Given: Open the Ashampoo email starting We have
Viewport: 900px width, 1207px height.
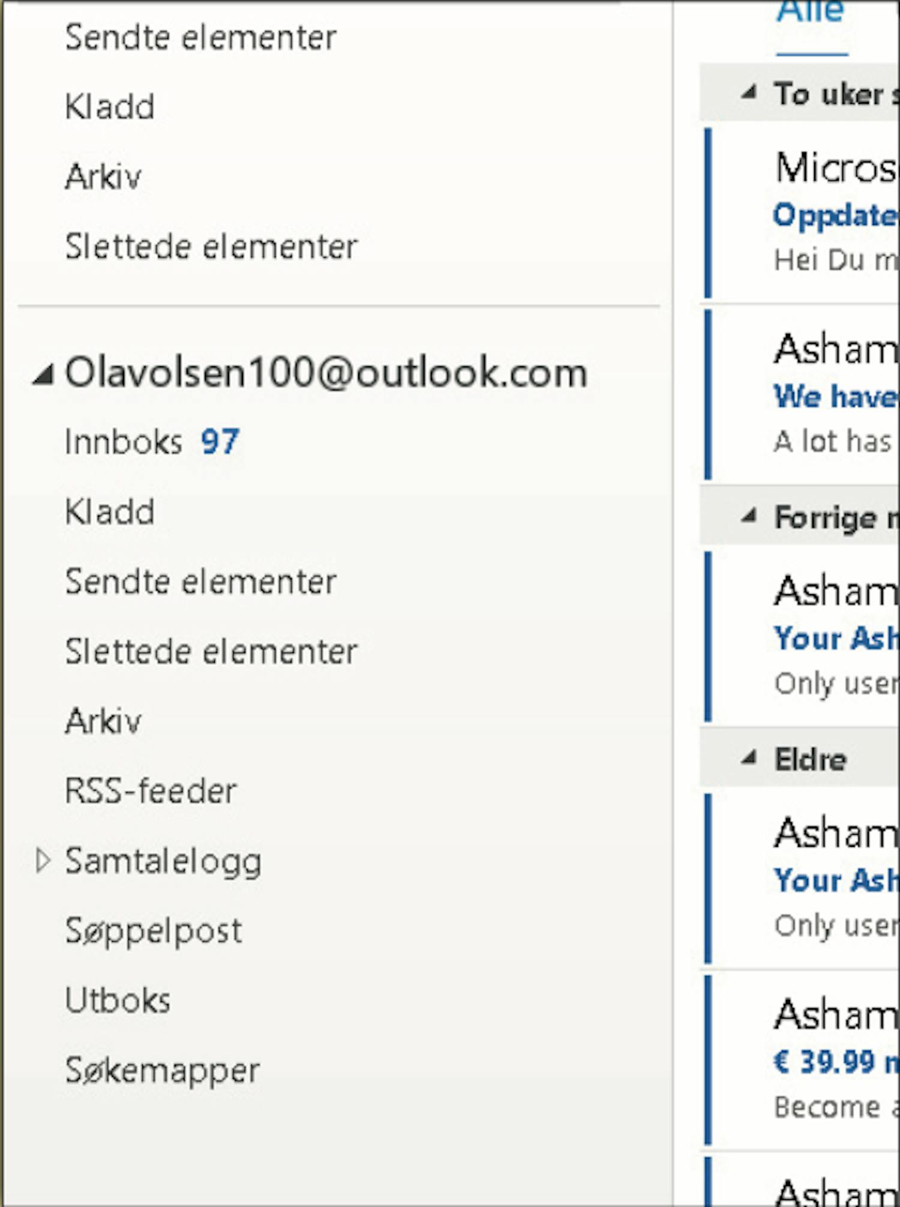Looking at the screenshot, I should coord(804,395).
